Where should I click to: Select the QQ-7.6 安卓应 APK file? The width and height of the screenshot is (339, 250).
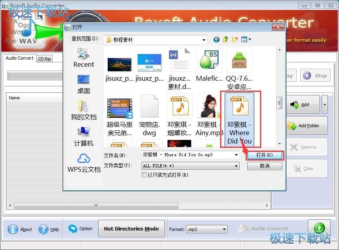(239, 69)
